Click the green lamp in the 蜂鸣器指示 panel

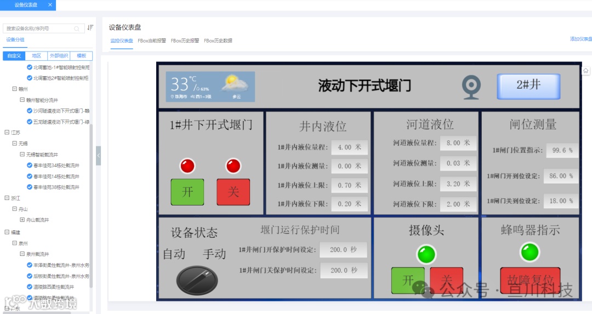(x=530, y=252)
